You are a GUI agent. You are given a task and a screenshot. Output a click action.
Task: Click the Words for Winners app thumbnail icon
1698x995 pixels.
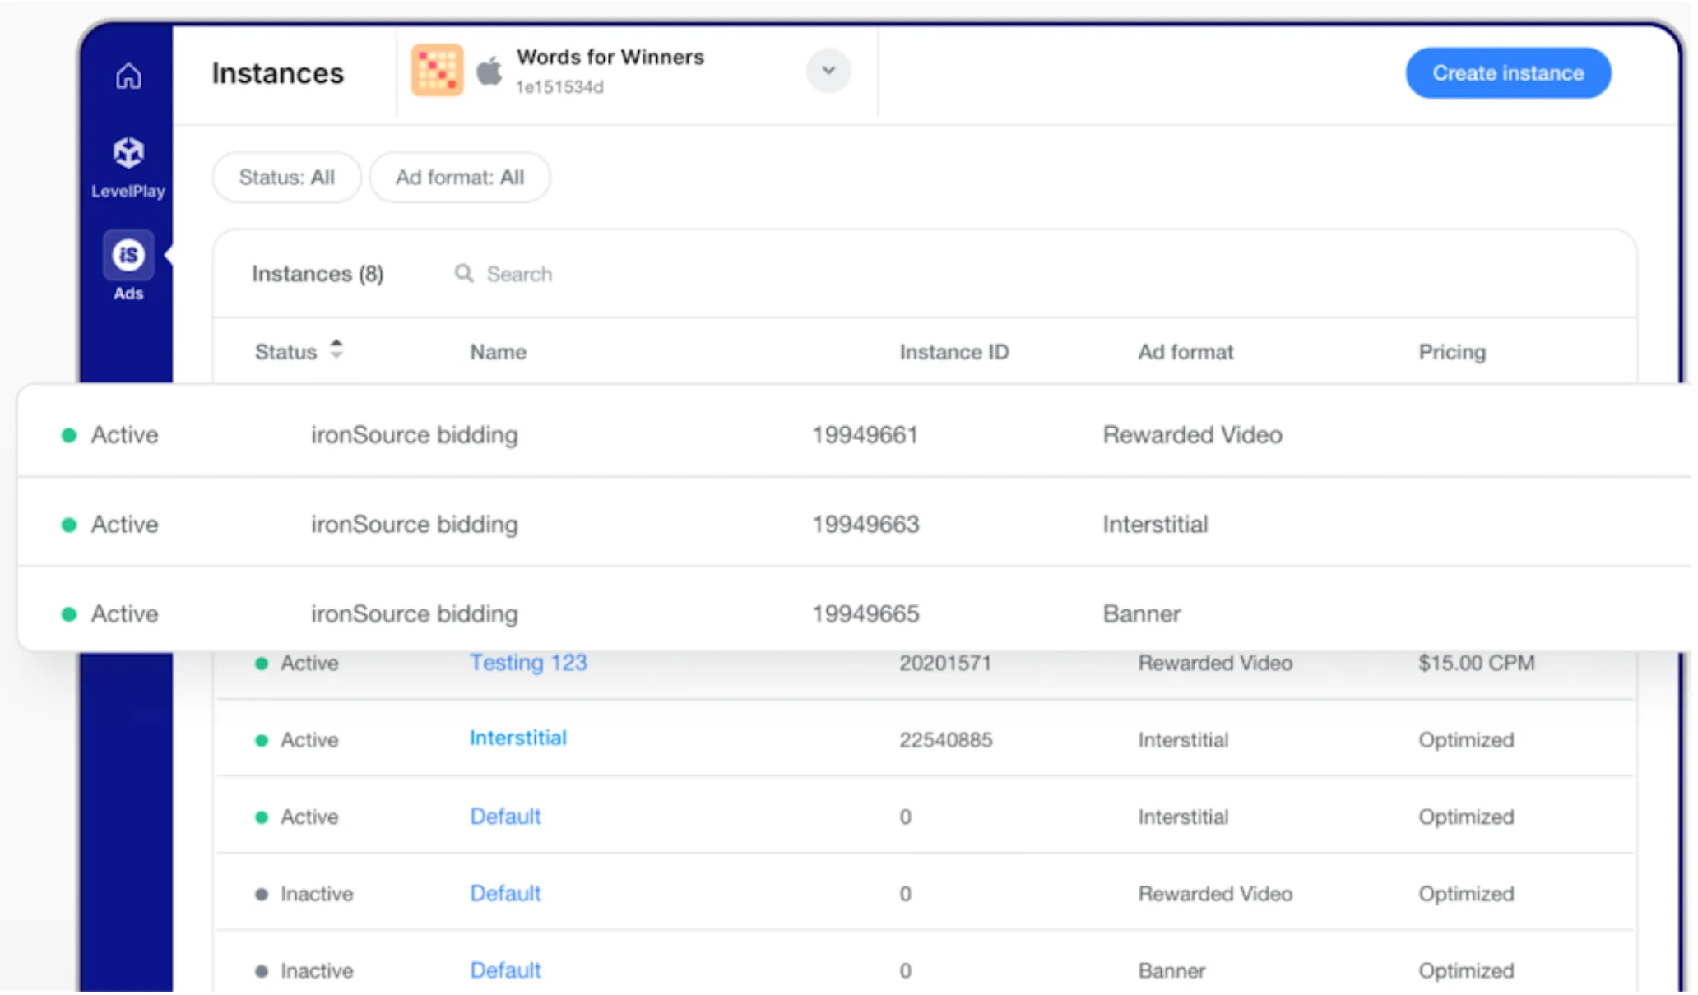[x=438, y=71]
